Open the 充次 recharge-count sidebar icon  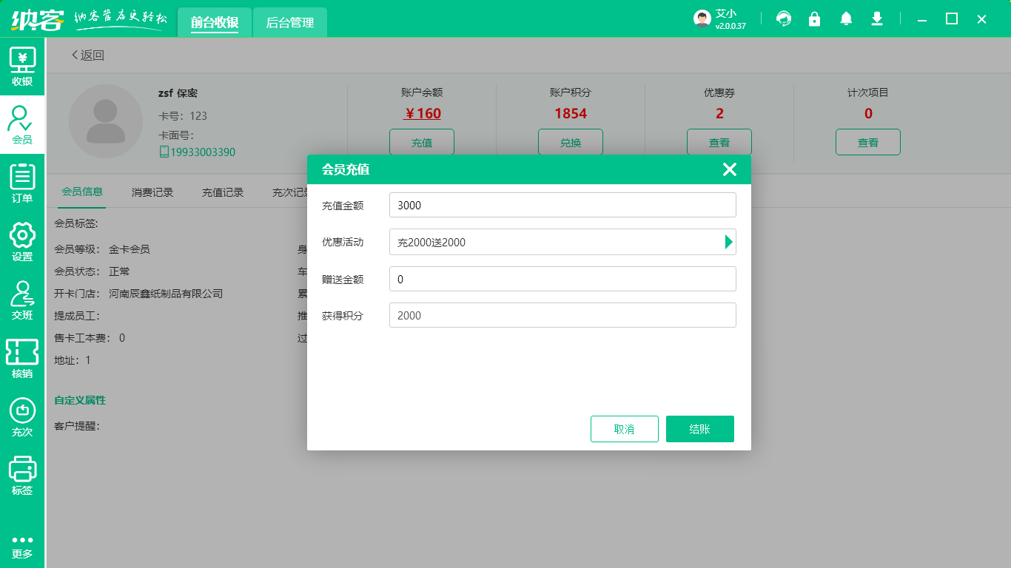coord(22,417)
